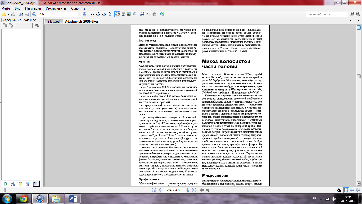Click the vertical scrollbar down arrow

pos(359,183)
